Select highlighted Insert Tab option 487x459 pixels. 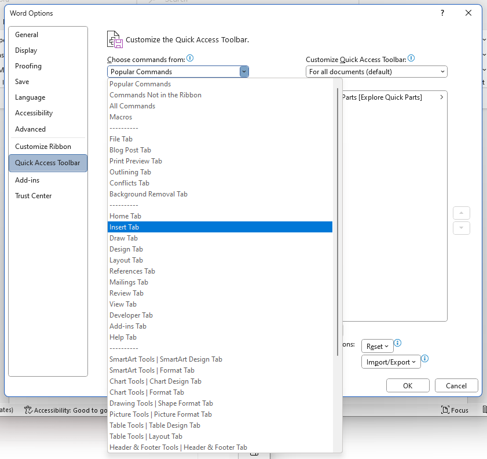(220, 227)
